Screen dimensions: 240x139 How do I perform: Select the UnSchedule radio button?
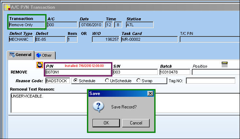point(107,80)
